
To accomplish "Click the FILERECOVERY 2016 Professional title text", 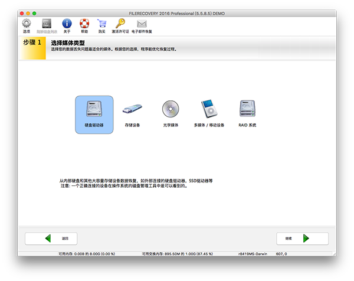I will pyautogui.click(x=177, y=14).
